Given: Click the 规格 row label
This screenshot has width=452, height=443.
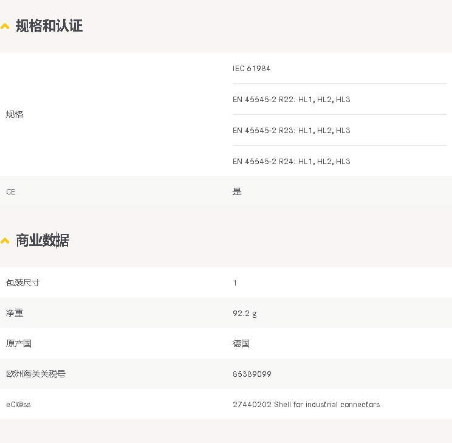Looking at the screenshot, I should point(15,114).
